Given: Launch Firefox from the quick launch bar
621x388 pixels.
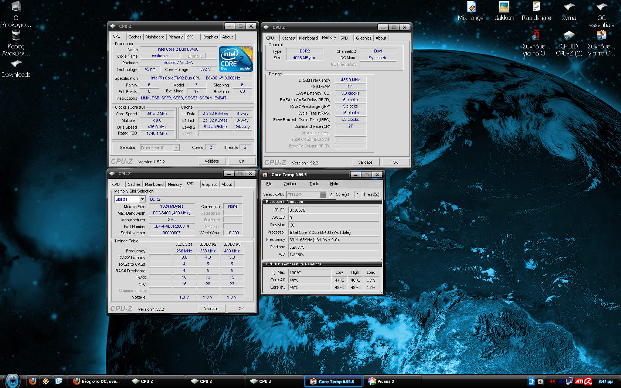Looking at the screenshot, I should click(x=33, y=381).
